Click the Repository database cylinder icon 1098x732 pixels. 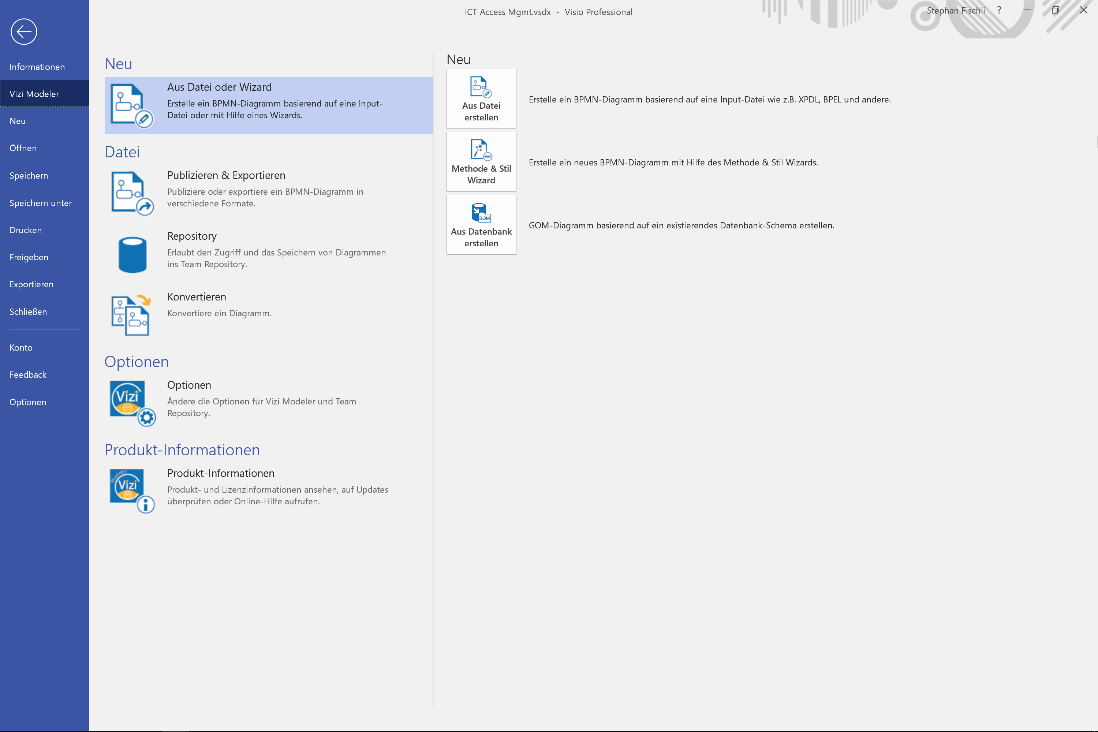pyautogui.click(x=132, y=254)
